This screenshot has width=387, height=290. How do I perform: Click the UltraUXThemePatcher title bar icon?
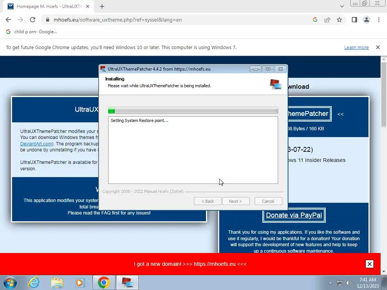point(103,69)
